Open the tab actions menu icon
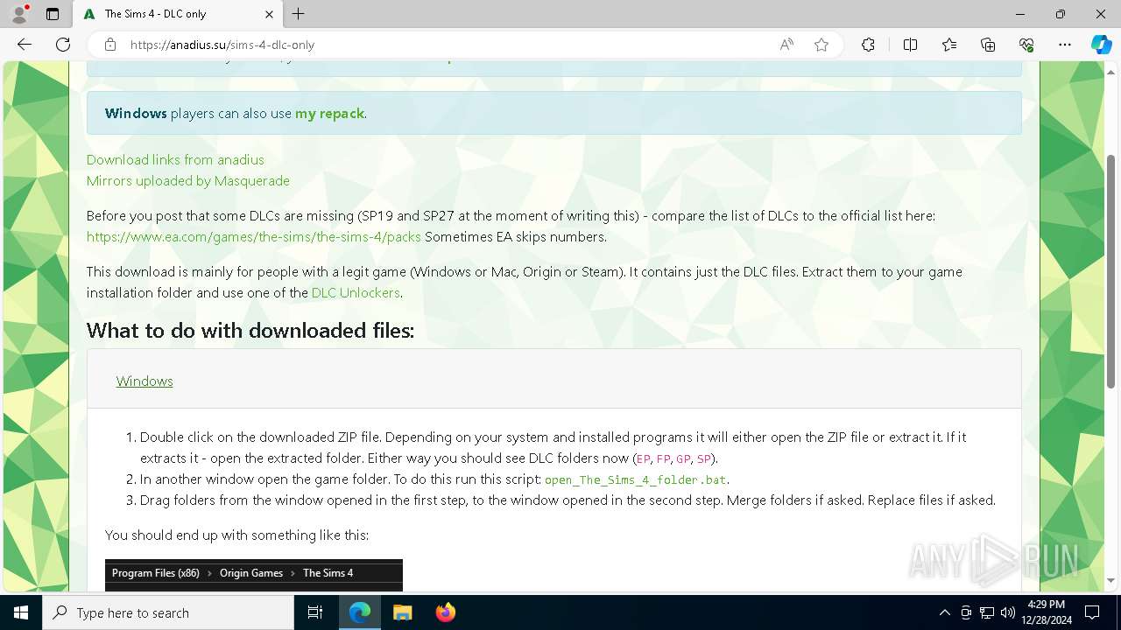Screen dimensions: 1121x630 point(53,14)
